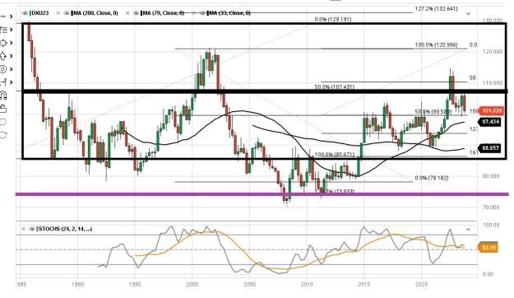
Task: Remove the MA (208, Close, 0) indicator
Action: 58,13
